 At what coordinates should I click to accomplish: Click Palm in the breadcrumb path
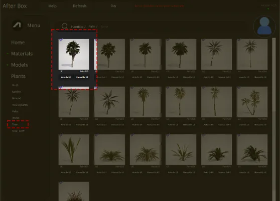pyautogui.click(x=93, y=27)
